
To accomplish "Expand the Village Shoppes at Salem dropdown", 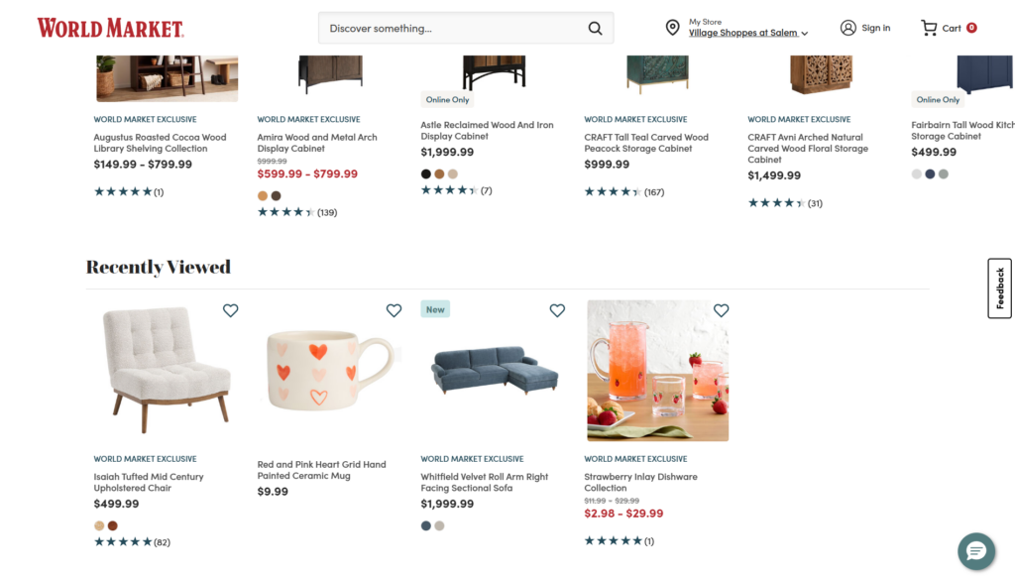I will (x=804, y=34).
